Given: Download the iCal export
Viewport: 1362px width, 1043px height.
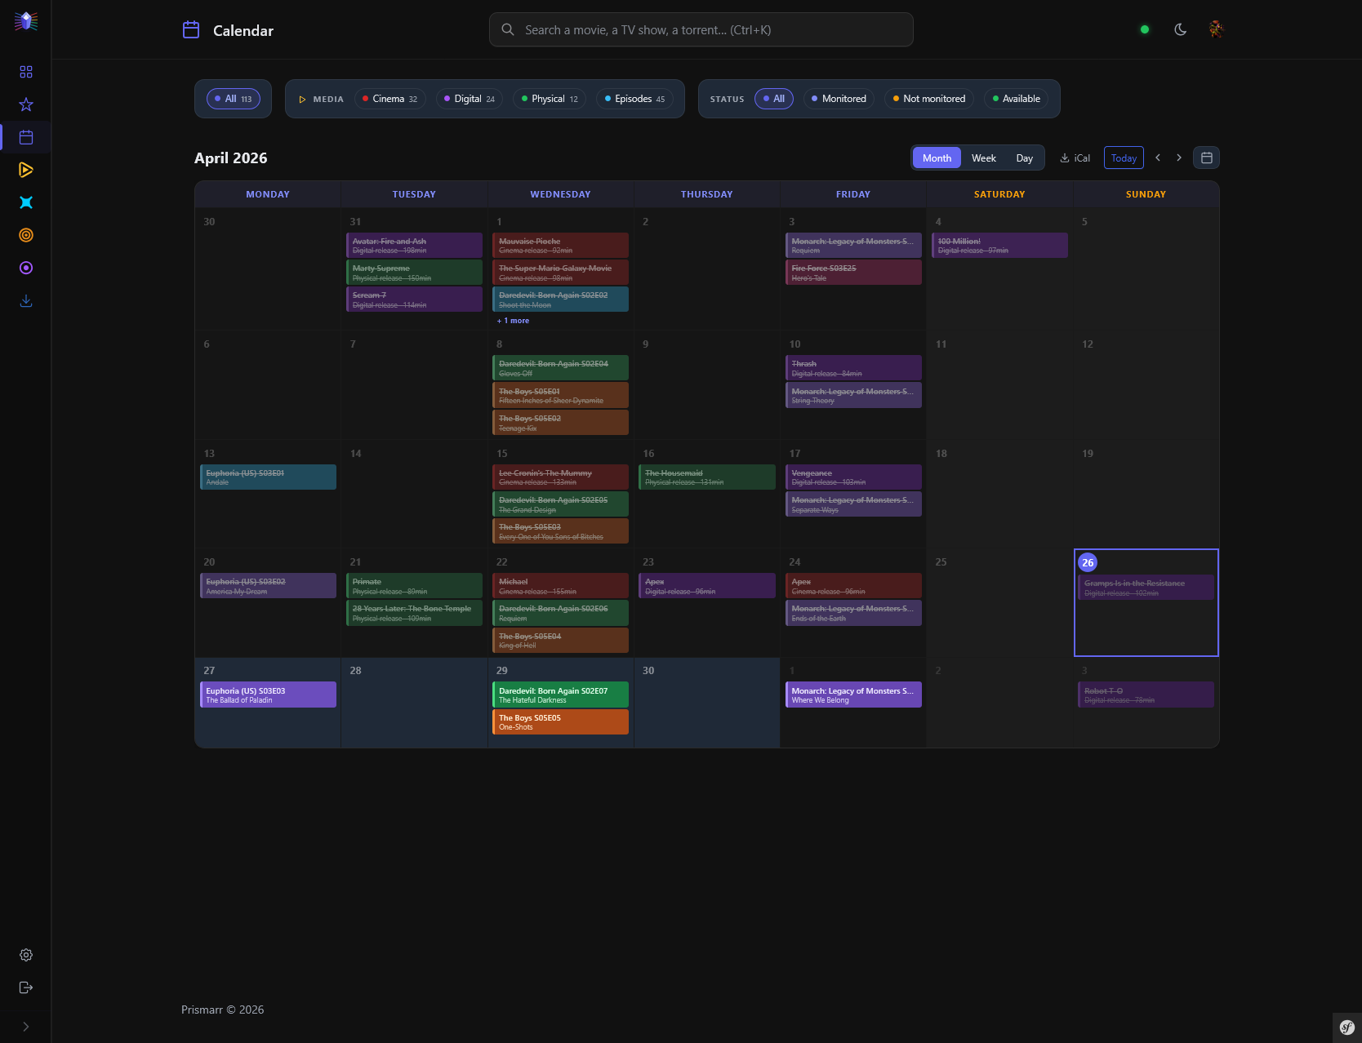Looking at the screenshot, I should click(1075, 158).
